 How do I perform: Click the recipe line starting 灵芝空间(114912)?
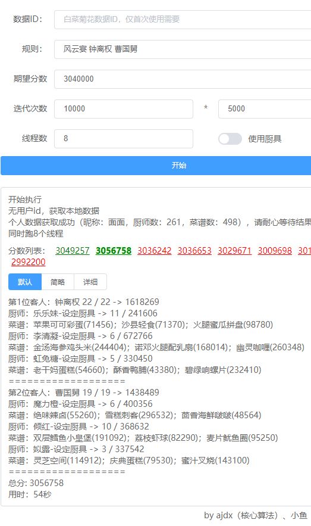[x=129, y=461]
